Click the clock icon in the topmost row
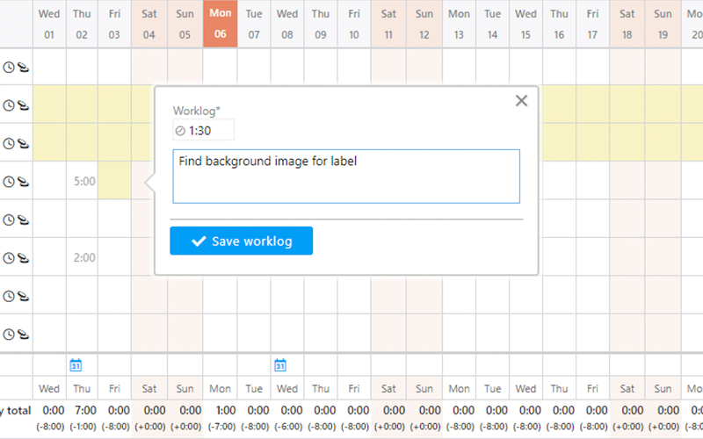 click(9, 67)
